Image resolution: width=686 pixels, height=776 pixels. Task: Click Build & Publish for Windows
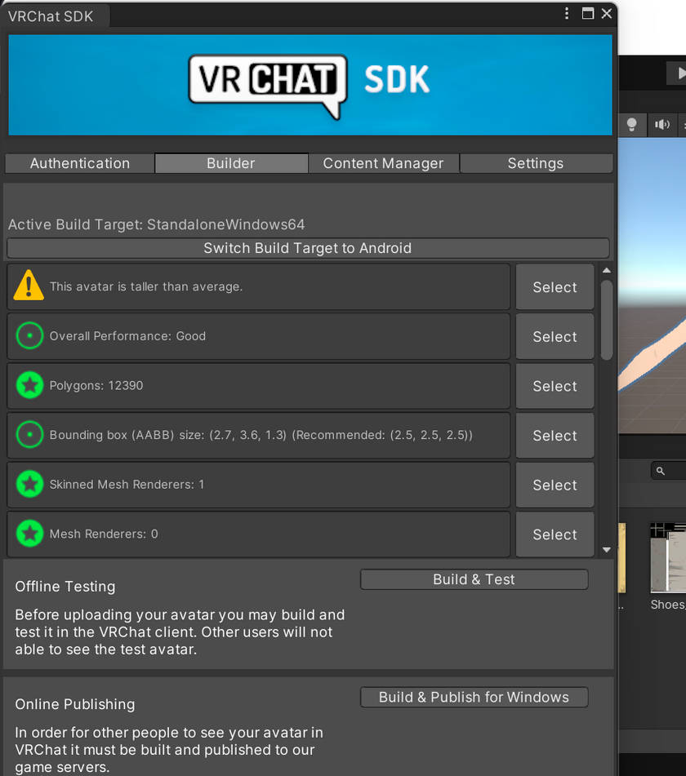click(x=474, y=698)
